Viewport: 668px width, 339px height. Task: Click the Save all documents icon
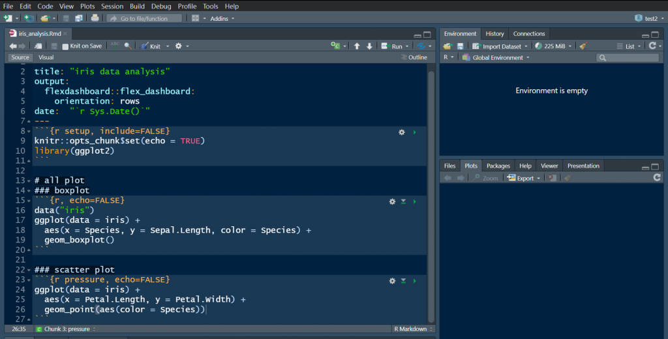pyautogui.click(x=79, y=18)
